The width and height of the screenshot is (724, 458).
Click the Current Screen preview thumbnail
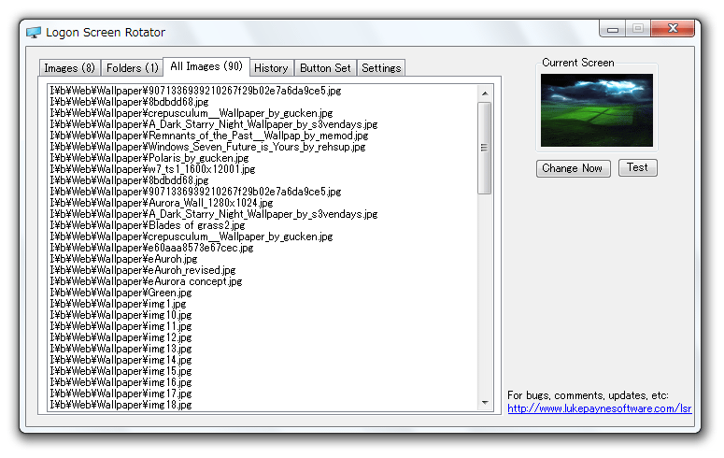[597, 110]
